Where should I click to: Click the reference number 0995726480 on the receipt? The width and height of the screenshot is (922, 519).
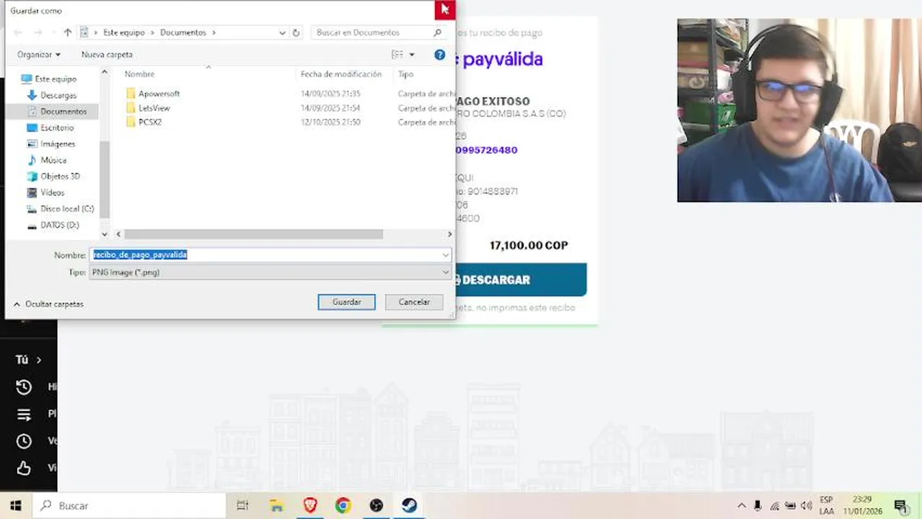(x=486, y=150)
